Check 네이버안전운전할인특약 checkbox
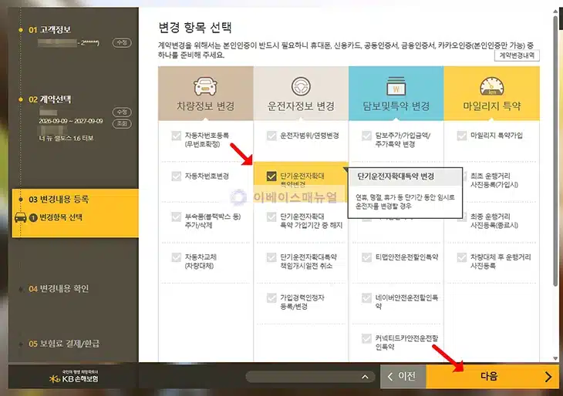This screenshot has height=396, width=563. coord(366,297)
